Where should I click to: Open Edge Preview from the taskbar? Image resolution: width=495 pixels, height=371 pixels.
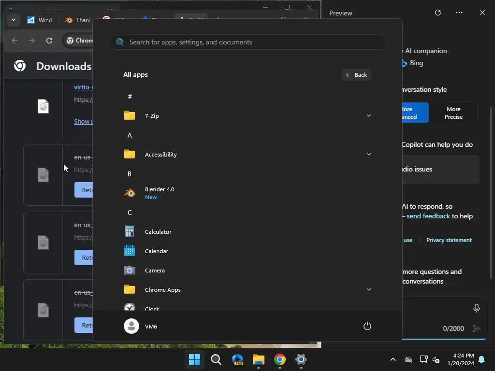[x=237, y=359]
